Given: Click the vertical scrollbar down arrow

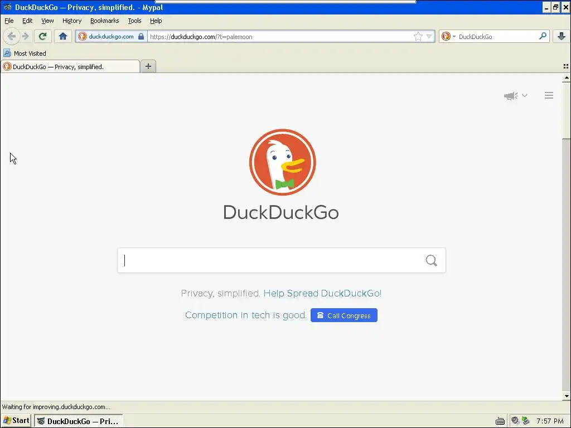Looking at the screenshot, I should coord(567,396).
